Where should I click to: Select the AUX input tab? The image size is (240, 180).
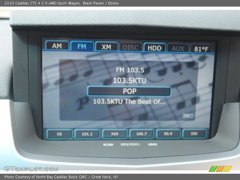(178, 47)
